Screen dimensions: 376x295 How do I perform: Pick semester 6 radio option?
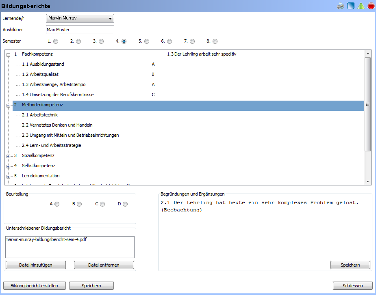click(x=170, y=41)
